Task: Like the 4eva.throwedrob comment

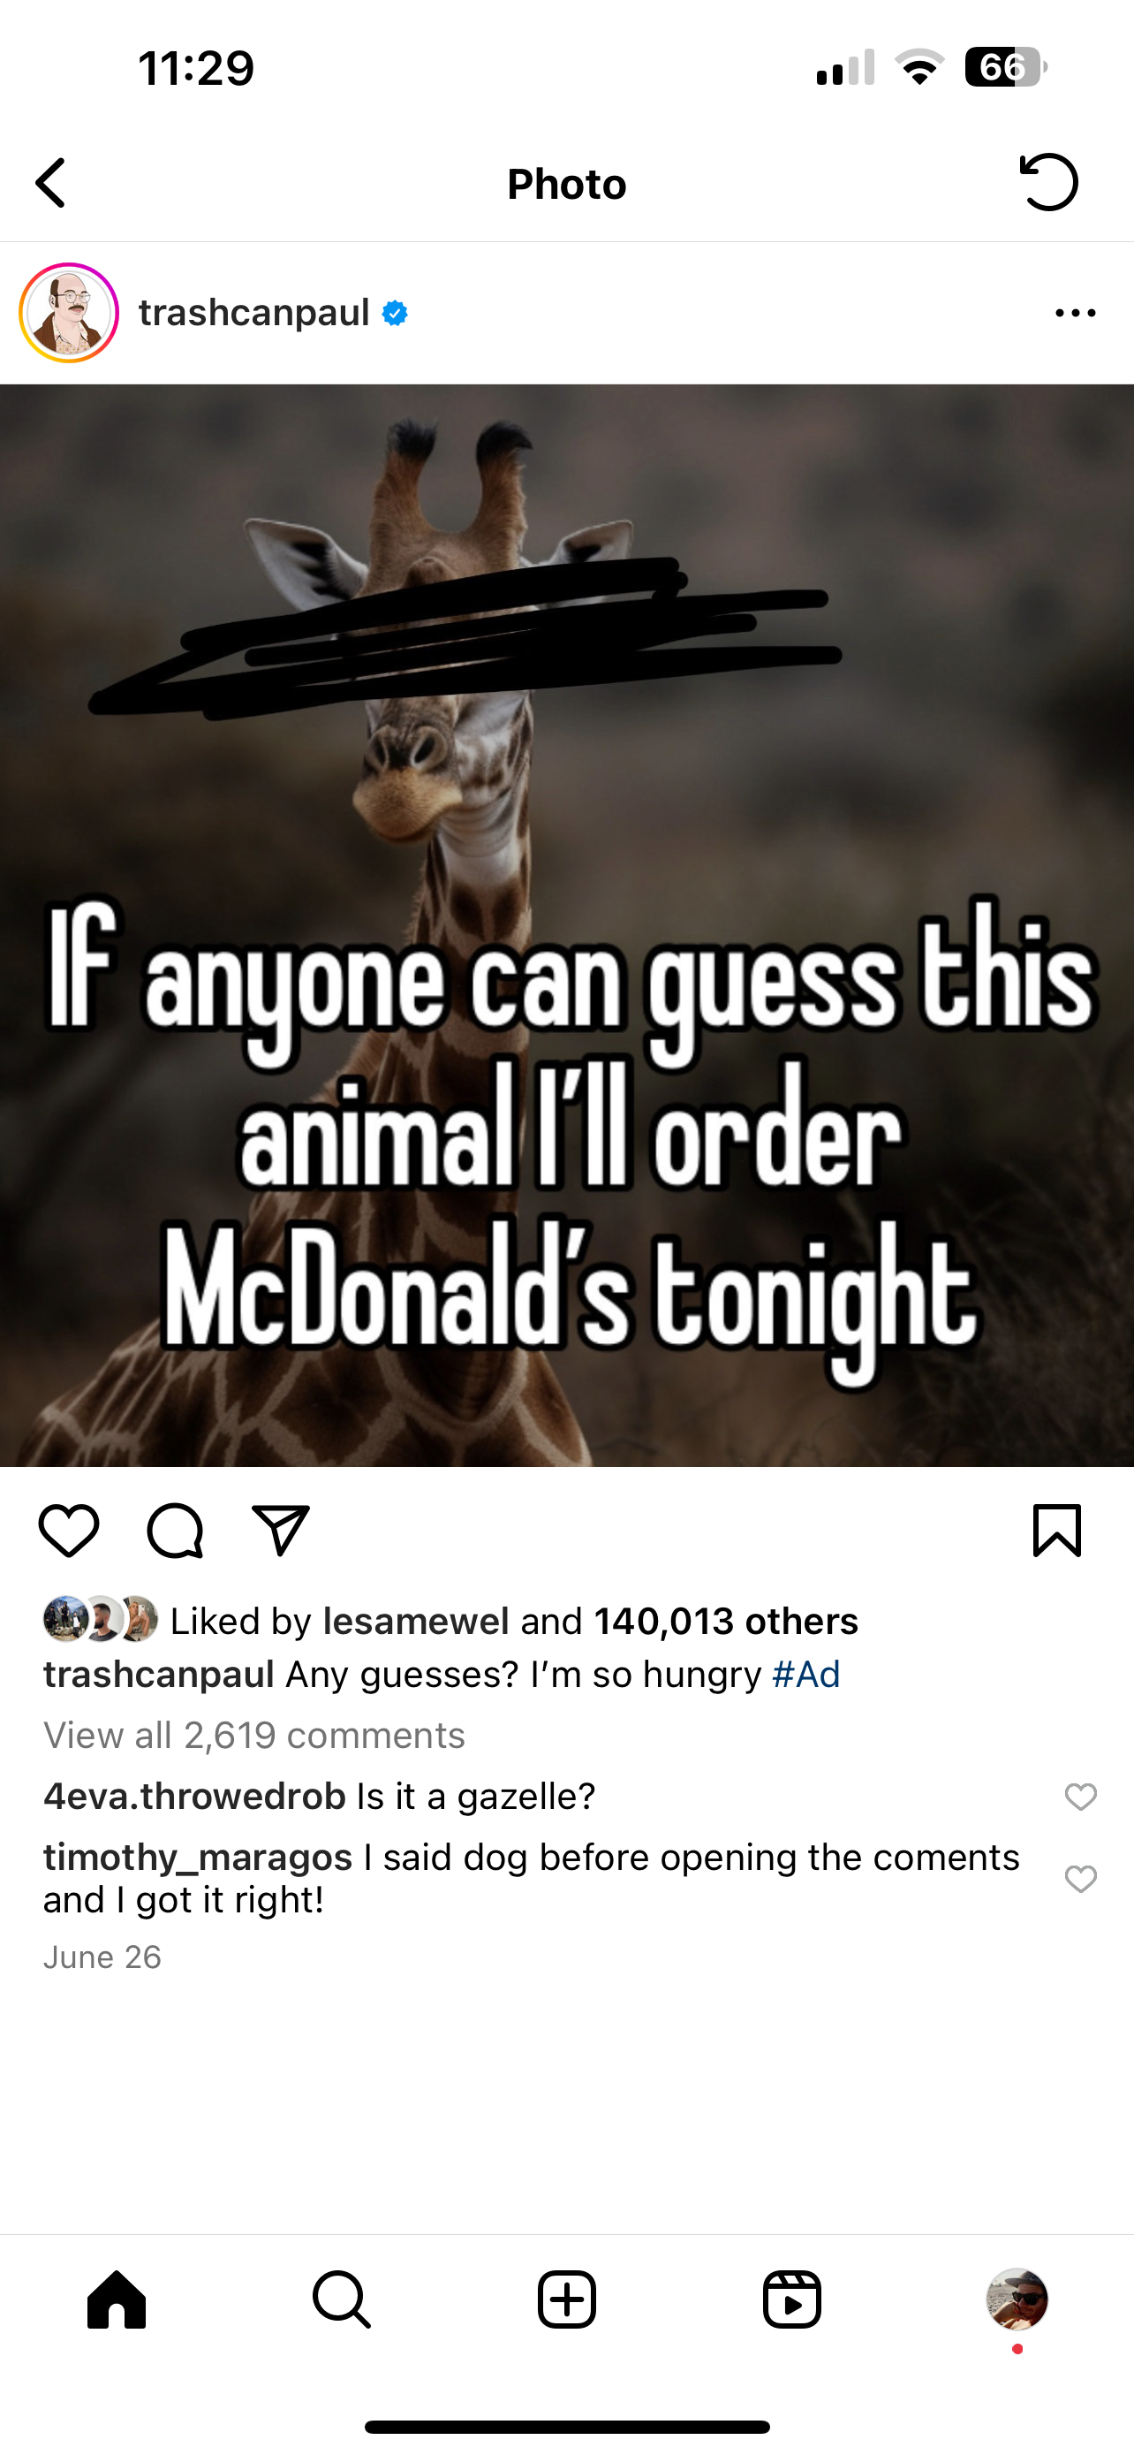Action: coord(1081,1797)
